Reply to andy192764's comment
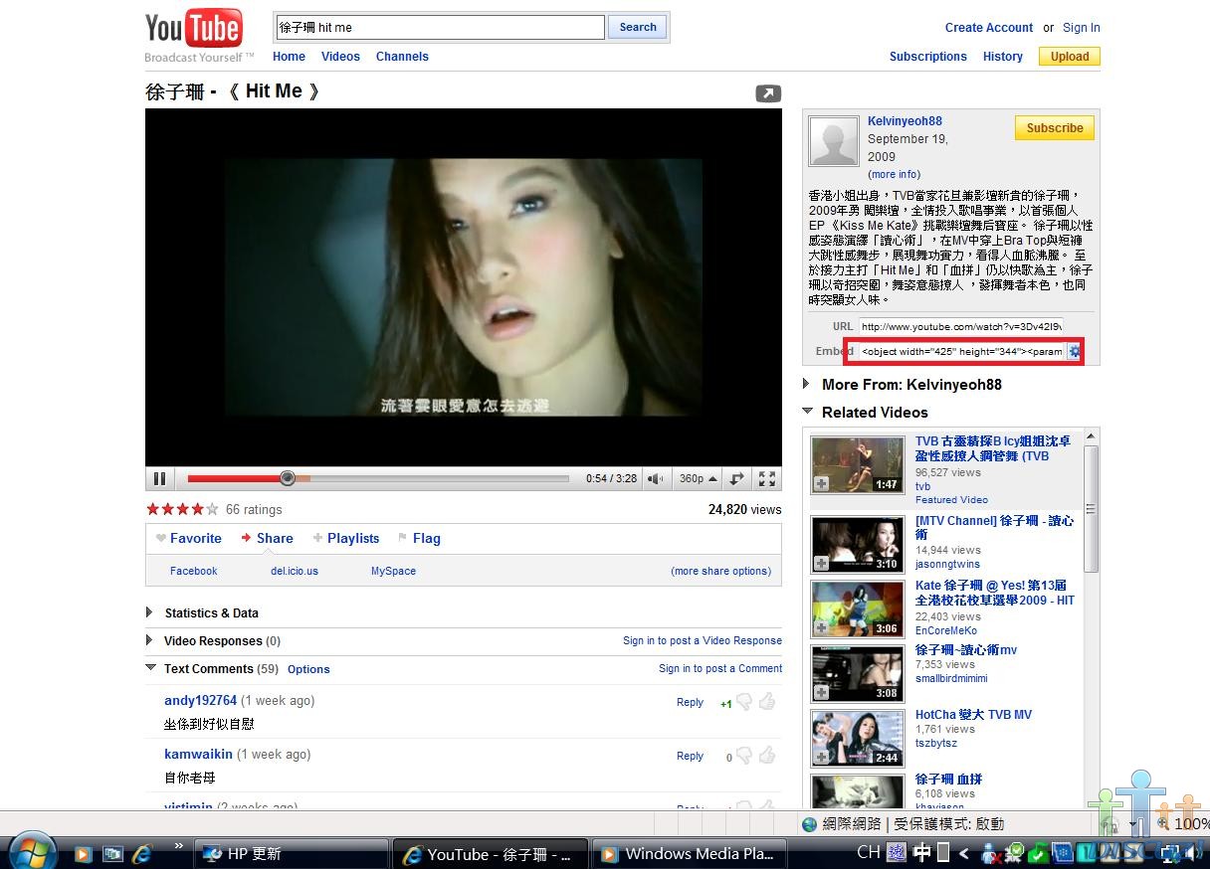 click(690, 702)
